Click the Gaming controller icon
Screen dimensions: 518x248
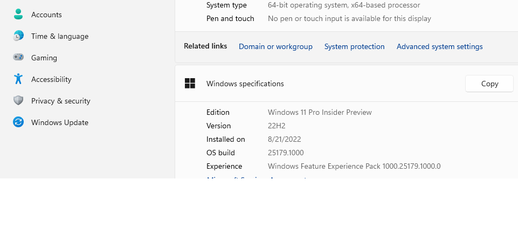click(x=18, y=57)
